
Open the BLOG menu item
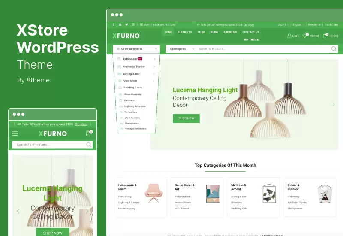coord(214,32)
